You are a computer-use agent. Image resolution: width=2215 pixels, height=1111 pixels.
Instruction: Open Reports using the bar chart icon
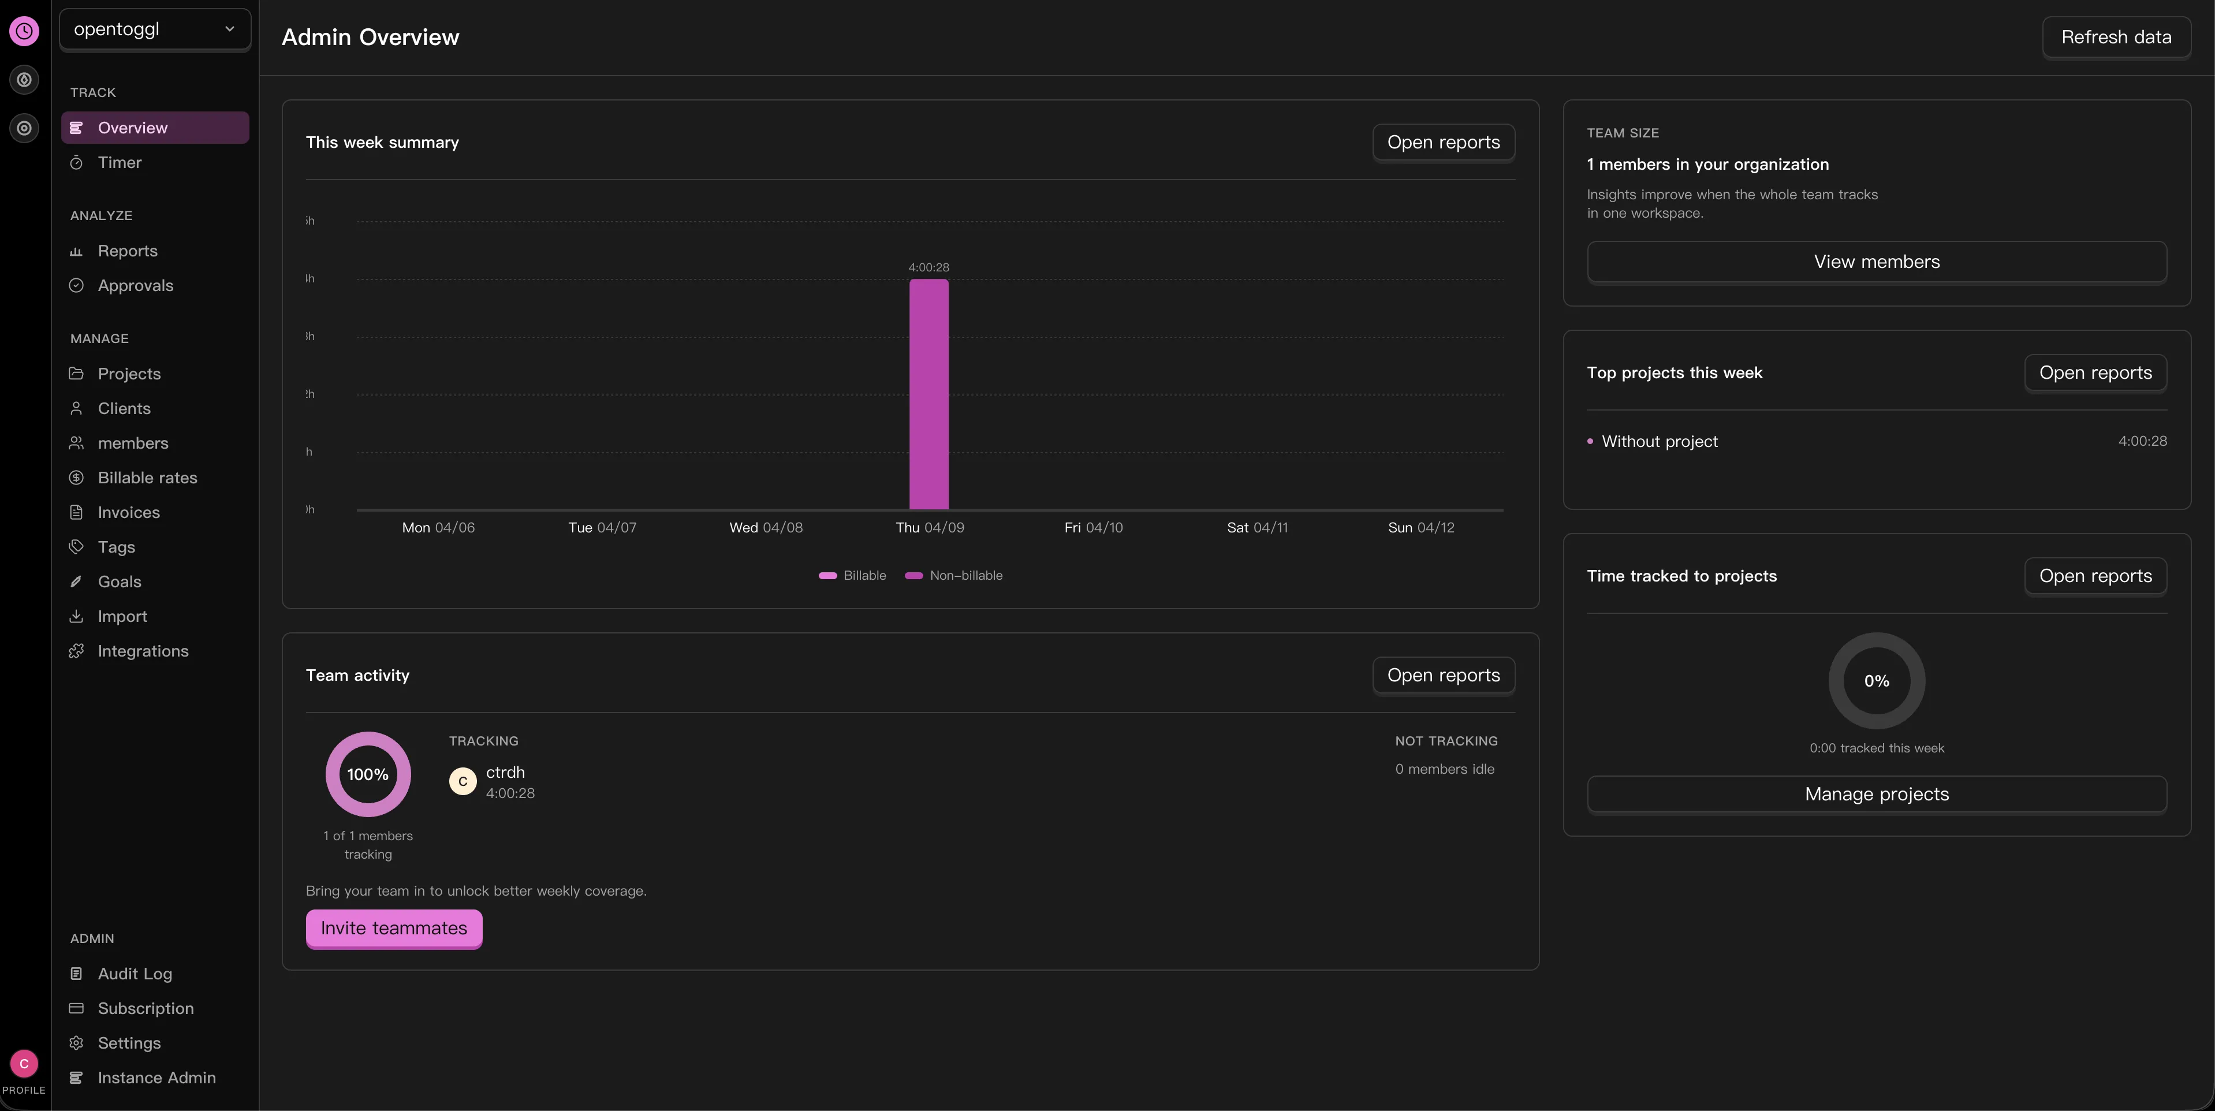76,250
